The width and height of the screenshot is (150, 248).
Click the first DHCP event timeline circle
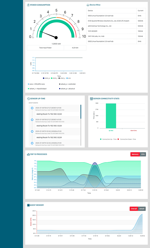tap(32, 108)
